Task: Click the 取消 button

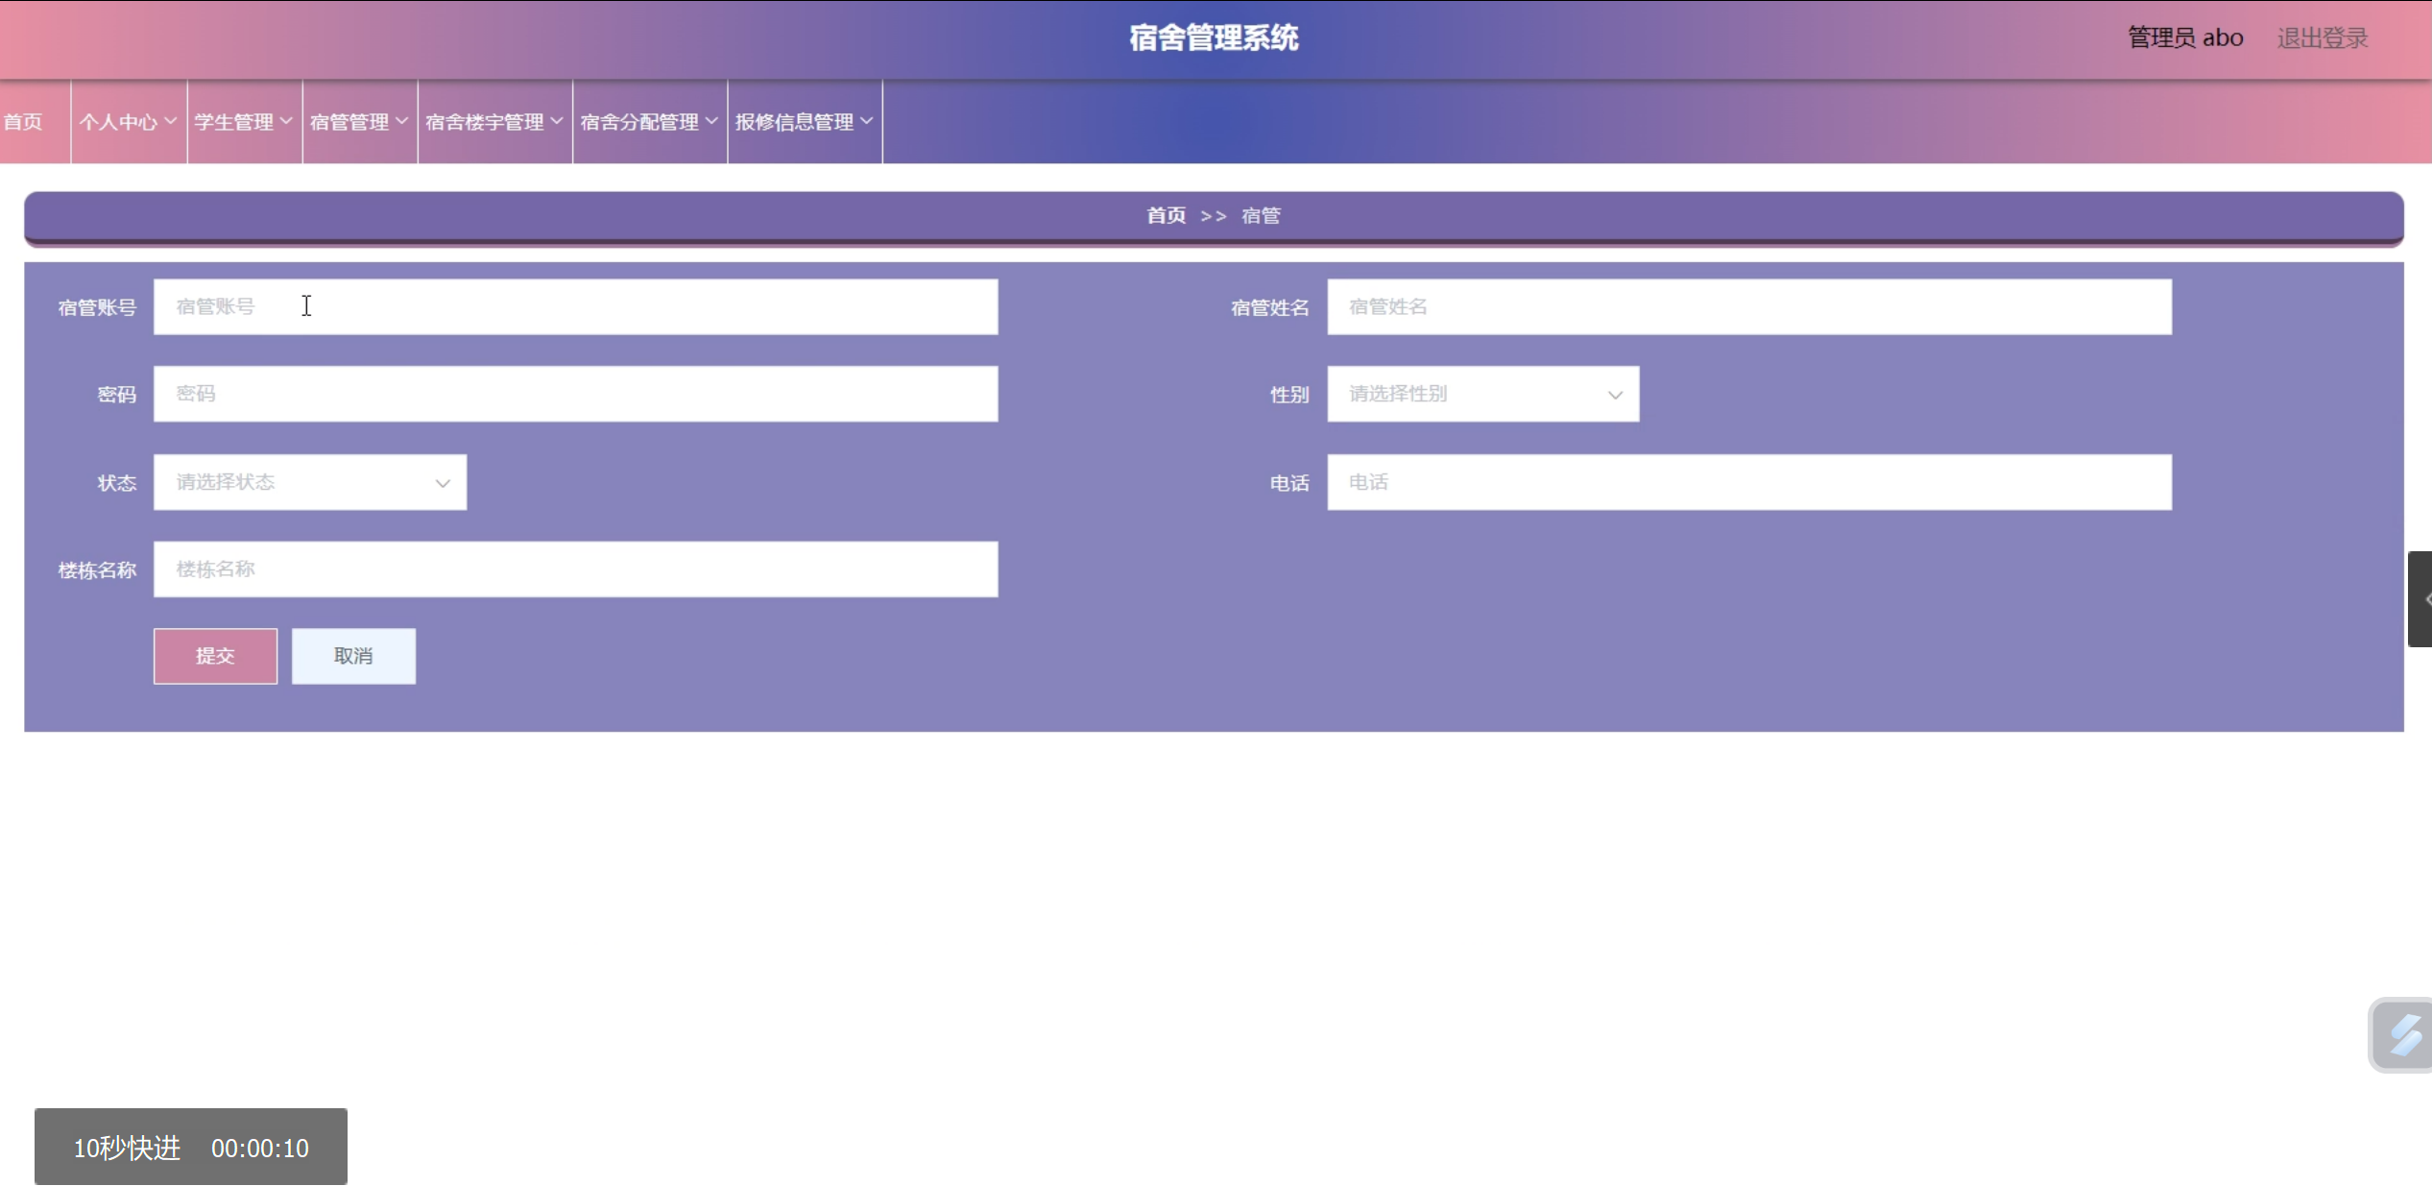Action: pyautogui.click(x=353, y=656)
